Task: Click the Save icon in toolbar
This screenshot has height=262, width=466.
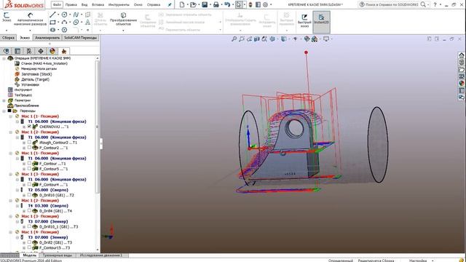Action: tap(205, 4)
